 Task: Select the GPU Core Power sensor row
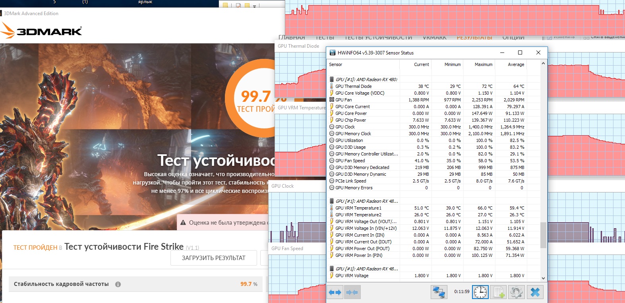tap(433, 113)
